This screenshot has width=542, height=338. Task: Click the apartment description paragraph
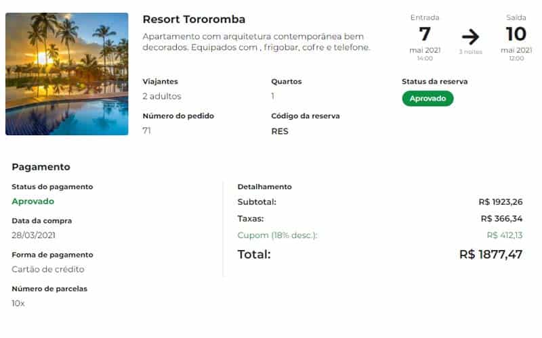256,42
